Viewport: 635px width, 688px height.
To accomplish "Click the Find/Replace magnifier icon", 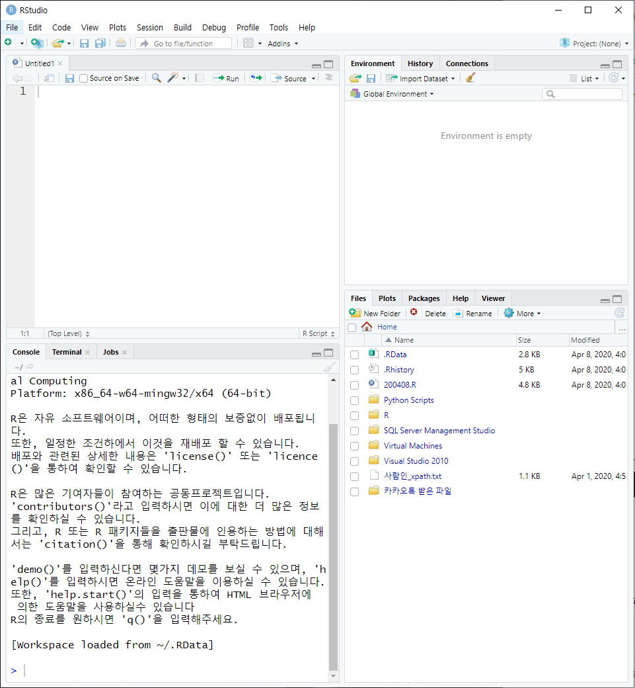I will click(x=156, y=78).
